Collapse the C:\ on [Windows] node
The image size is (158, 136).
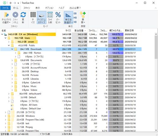[x=2, y=34]
